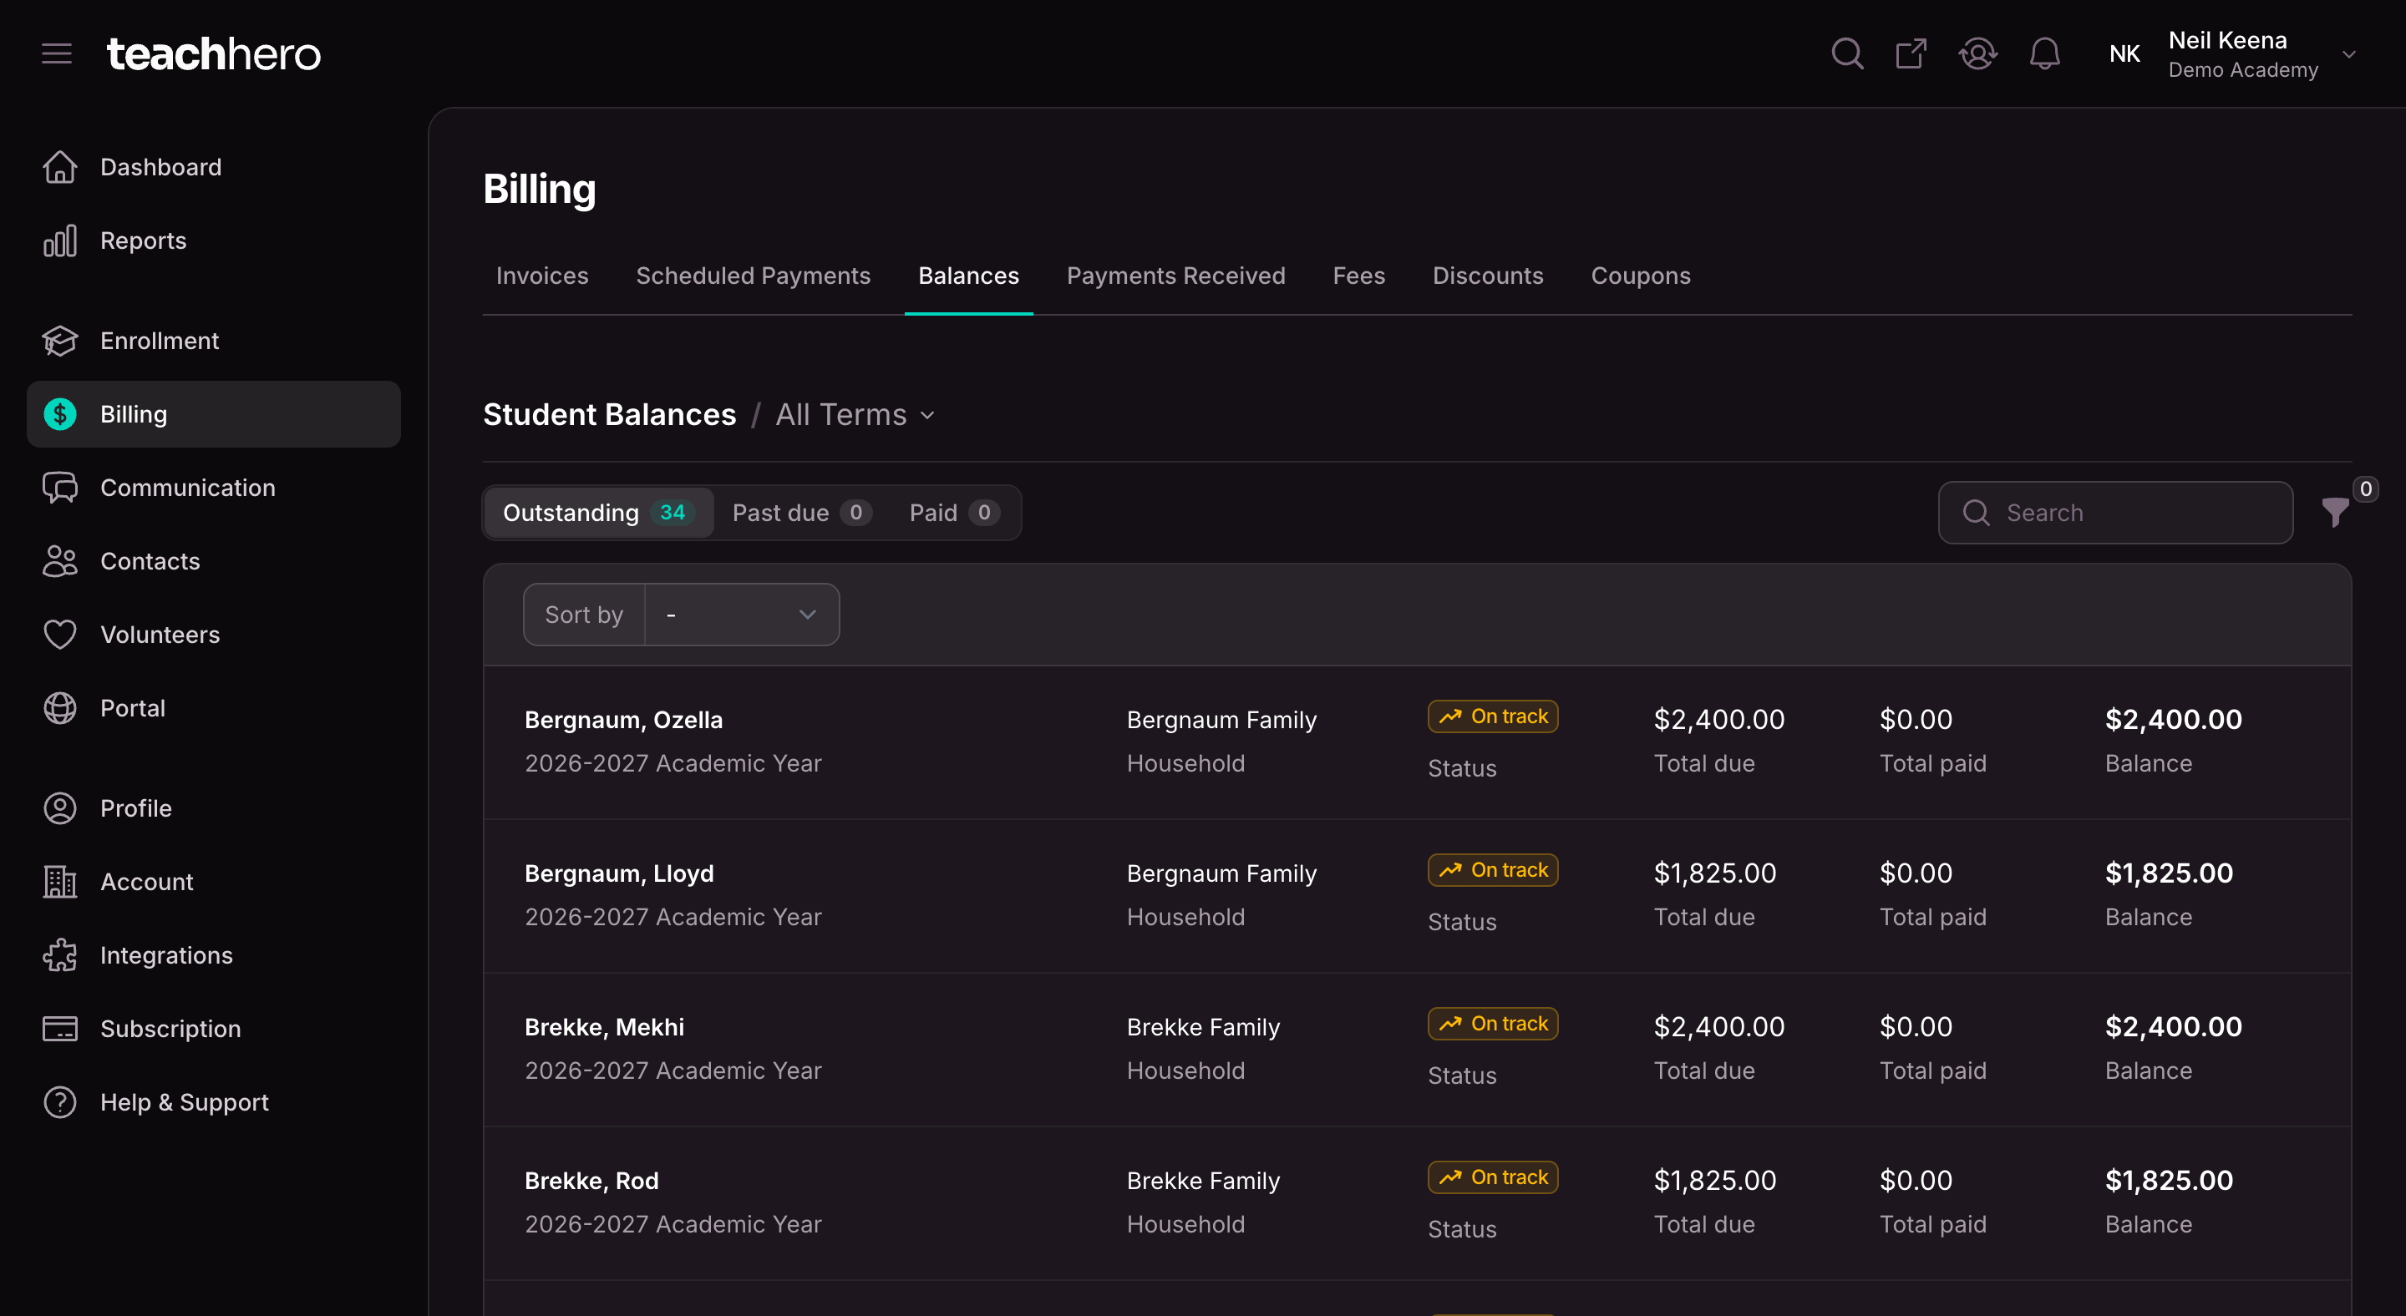Click the Help & Support question icon
The width and height of the screenshot is (2406, 1316).
click(60, 1102)
